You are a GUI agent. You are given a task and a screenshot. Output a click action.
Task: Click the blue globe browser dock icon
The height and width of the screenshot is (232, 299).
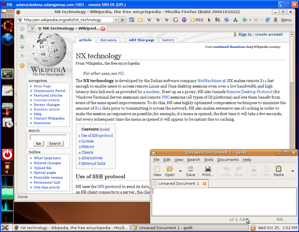tap(7, 39)
